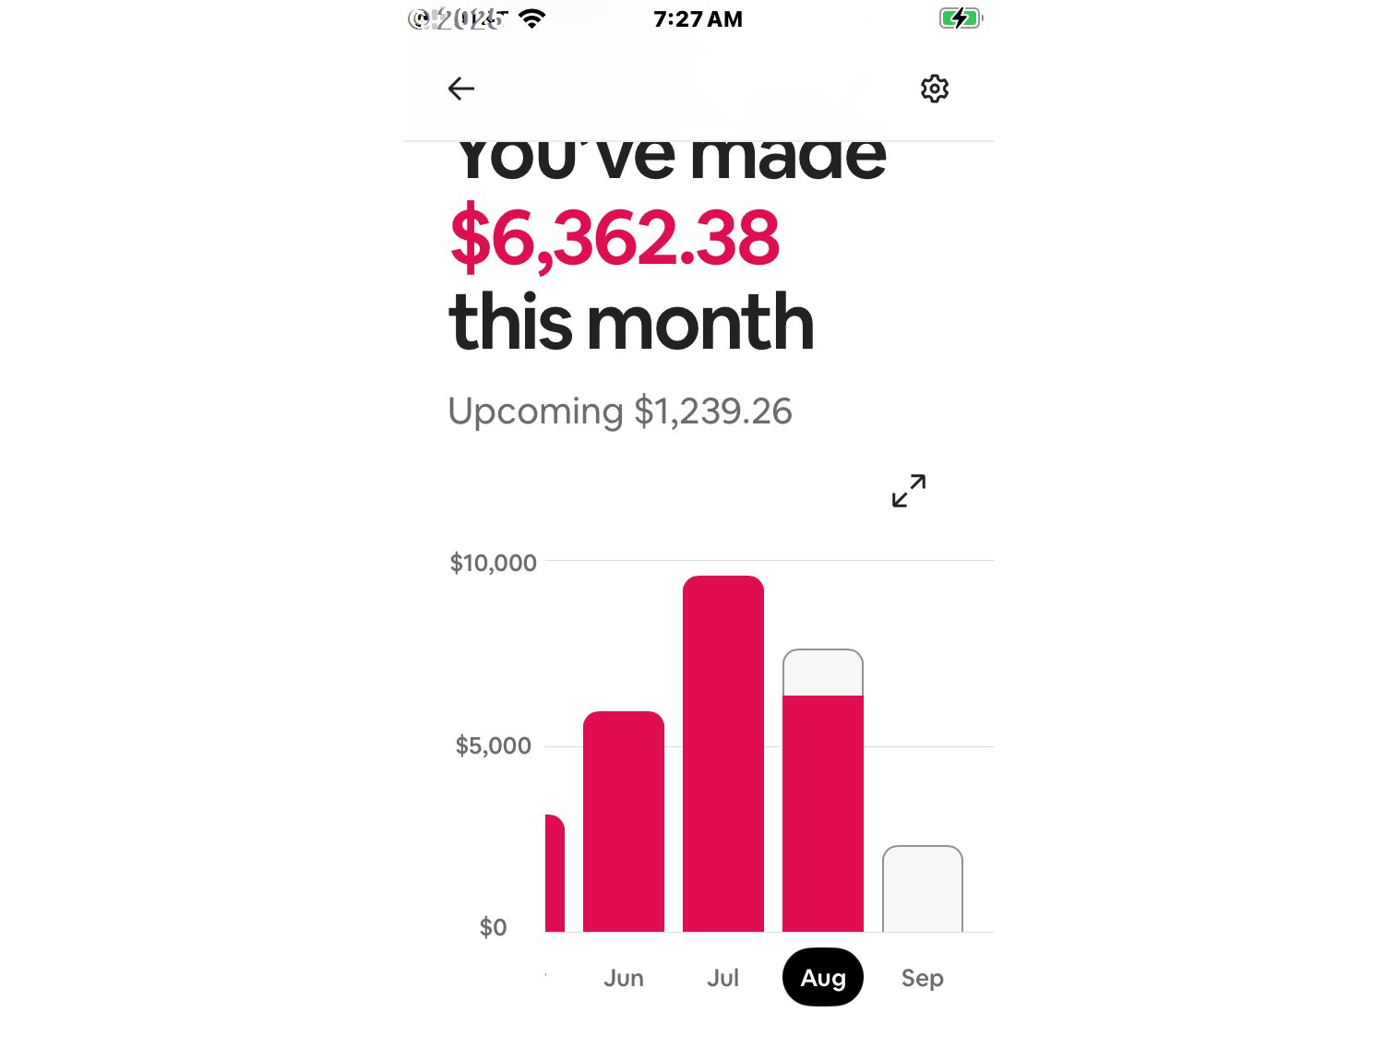Tap the red paid portion of August bar

[823, 812]
